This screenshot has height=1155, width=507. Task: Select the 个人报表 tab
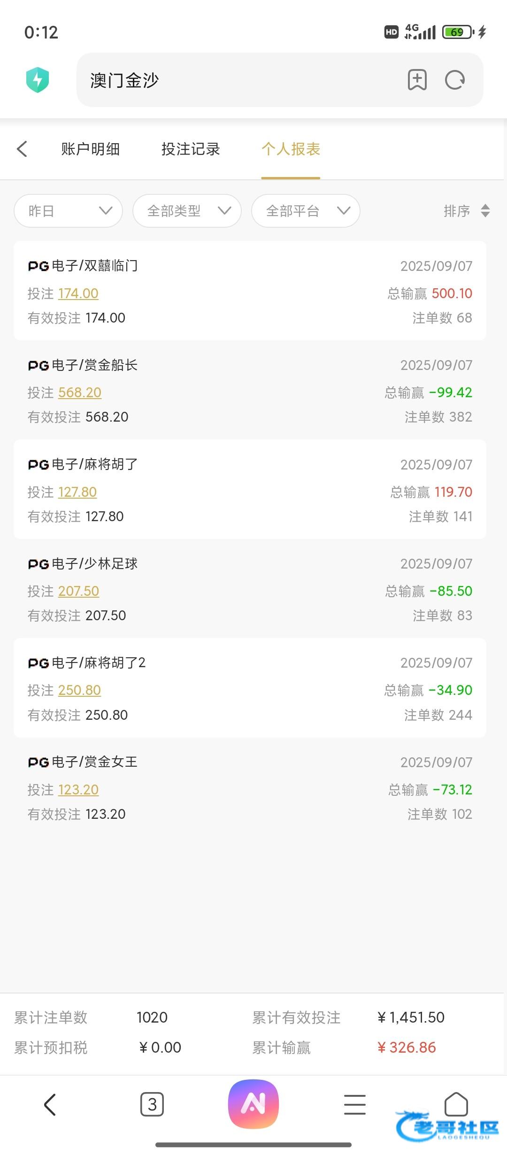coord(291,149)
